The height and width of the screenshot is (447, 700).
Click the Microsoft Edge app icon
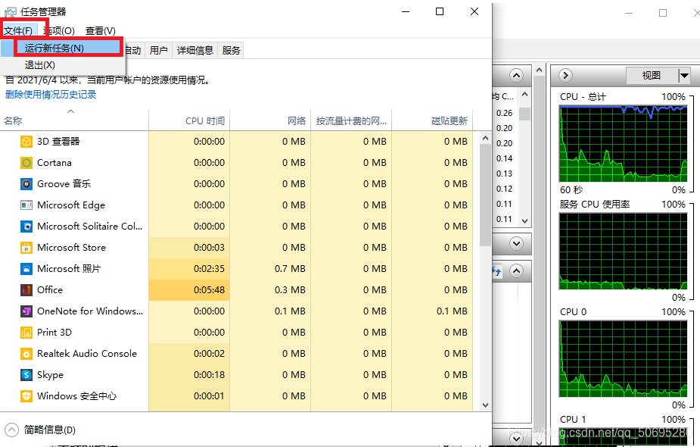point(26,205)
